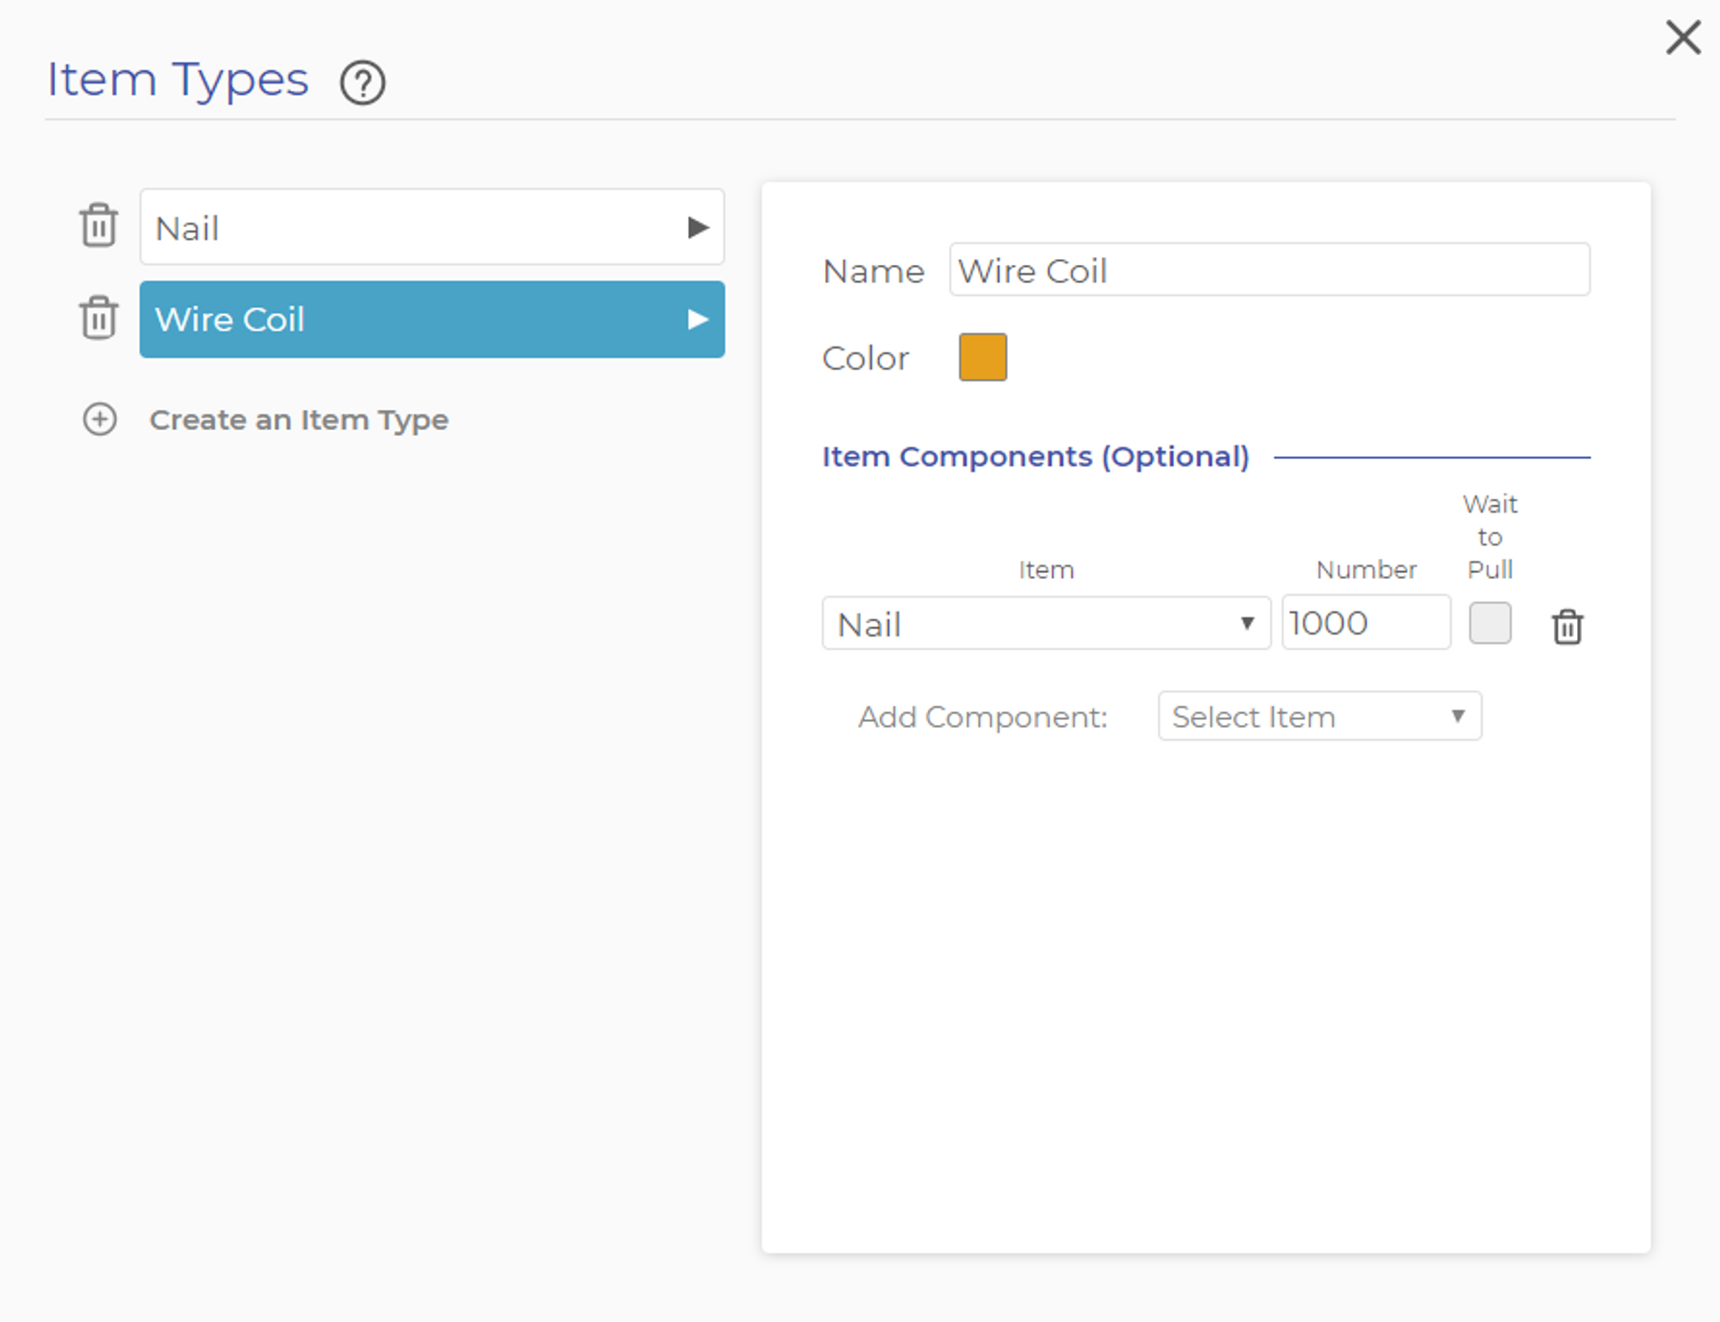Click the Number field showing 1000
The height and width of the screenshot is (1322, 1720).
[1365, 623]
